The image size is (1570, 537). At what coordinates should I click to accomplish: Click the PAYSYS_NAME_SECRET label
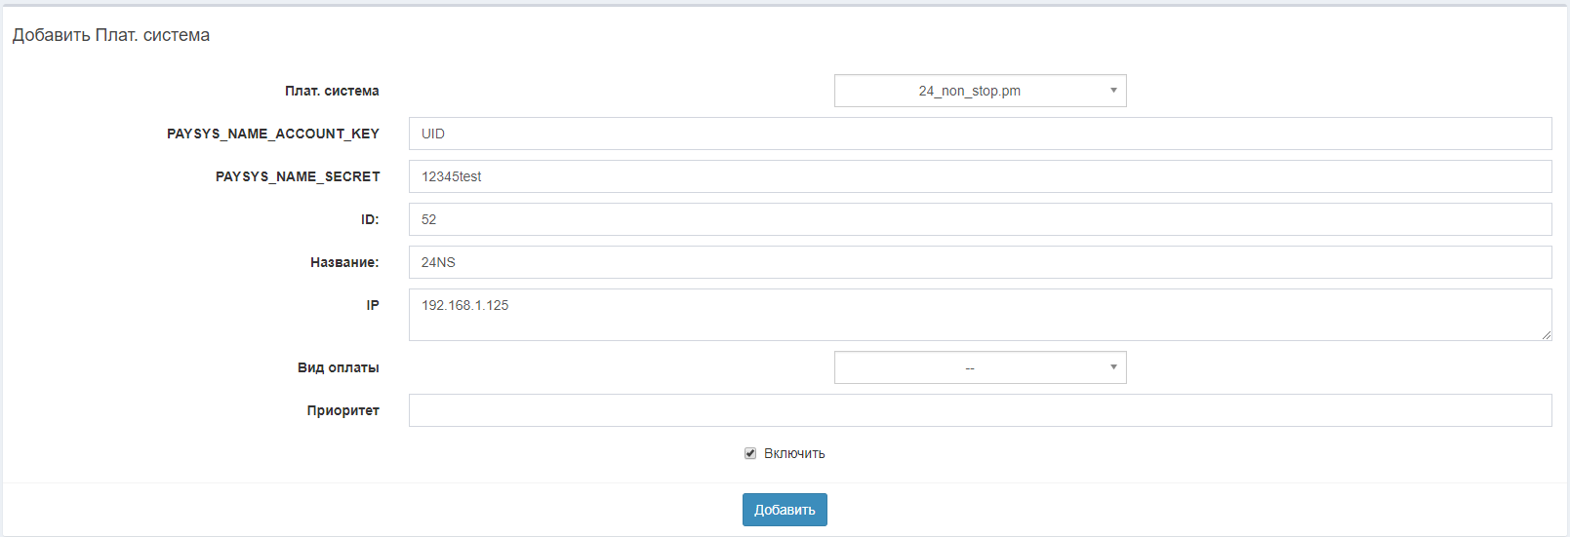pyautogui.click(x=298, y=176)
